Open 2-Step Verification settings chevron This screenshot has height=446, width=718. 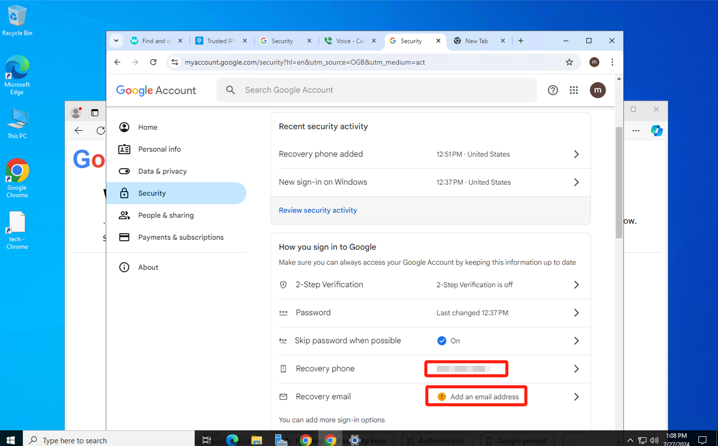click(x=576, y=285)
